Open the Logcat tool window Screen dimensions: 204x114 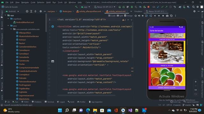point(61,102)
